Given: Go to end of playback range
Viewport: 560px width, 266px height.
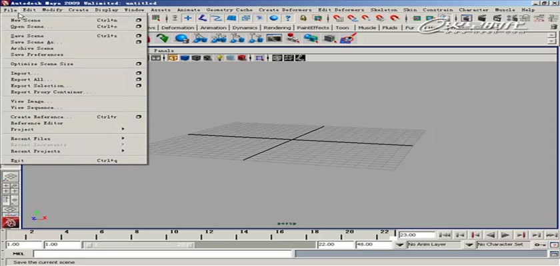Looking at the screenshot, I should click(x=552, y=235).
